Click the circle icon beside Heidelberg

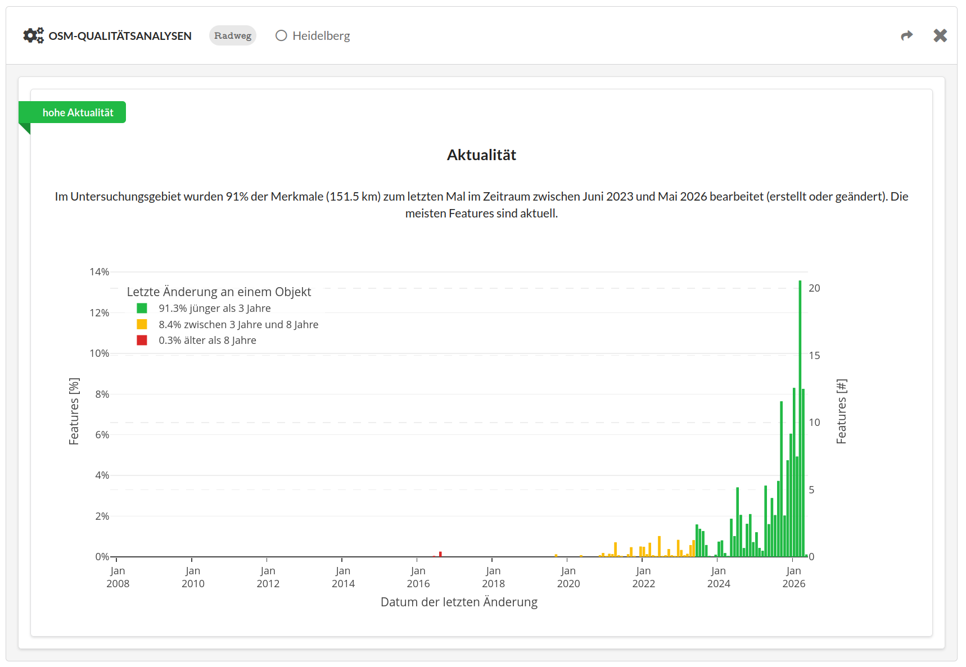click(x=281, y=35)
